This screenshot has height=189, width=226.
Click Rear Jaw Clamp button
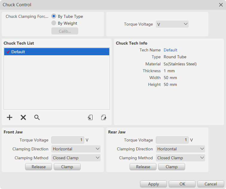pyautogui.click(x=172, y=167)
